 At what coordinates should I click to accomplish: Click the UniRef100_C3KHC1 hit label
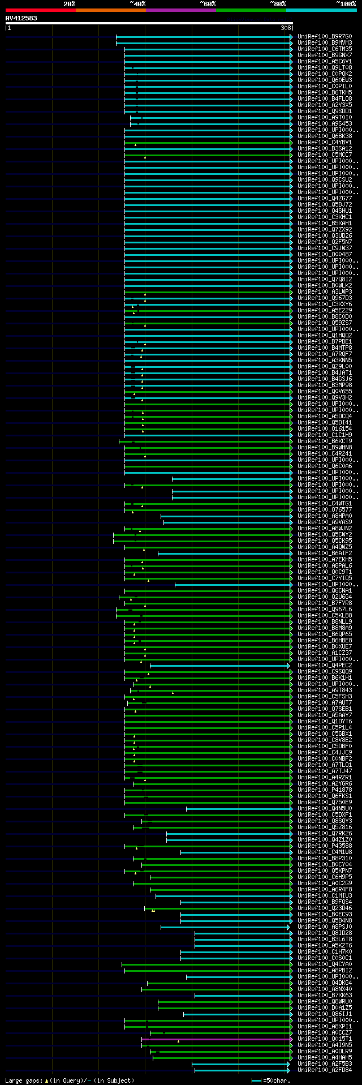tap(325, 217)
